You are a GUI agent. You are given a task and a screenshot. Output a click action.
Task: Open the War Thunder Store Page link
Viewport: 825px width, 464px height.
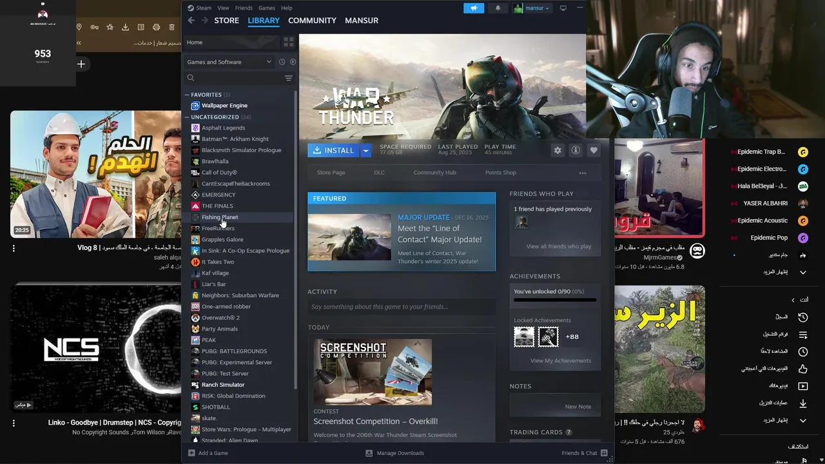pos(331,173)
